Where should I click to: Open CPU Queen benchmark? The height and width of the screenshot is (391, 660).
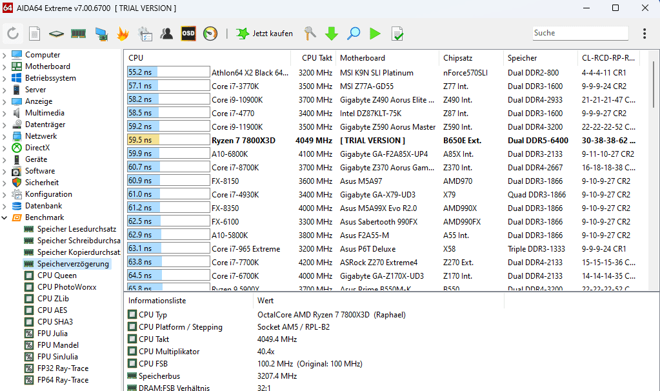(x=57, y=276)
